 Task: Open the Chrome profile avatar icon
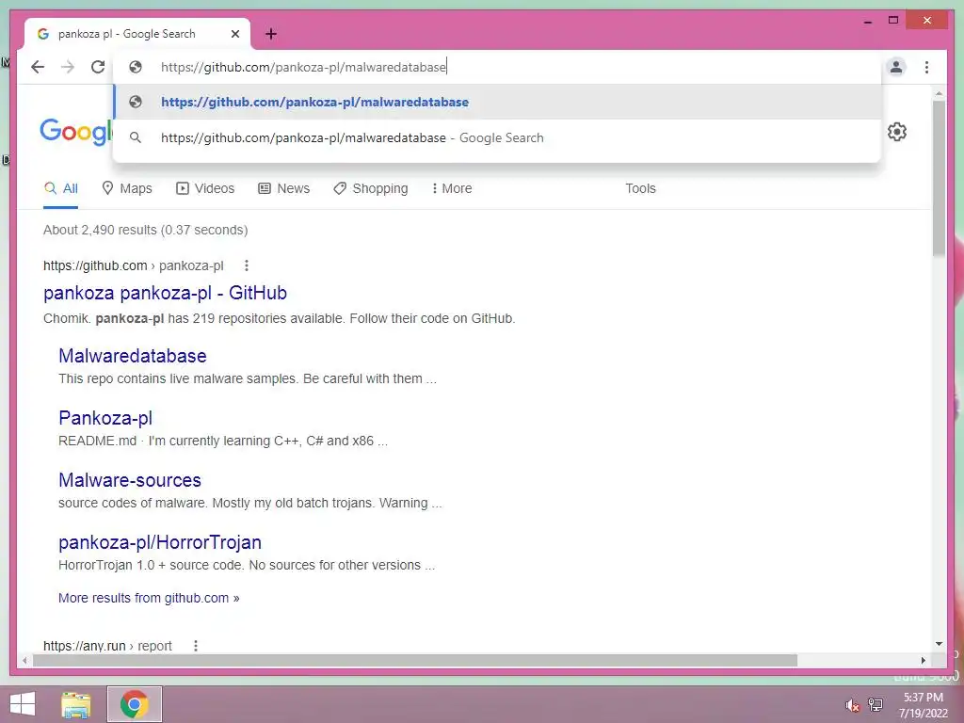coord(896,67)
